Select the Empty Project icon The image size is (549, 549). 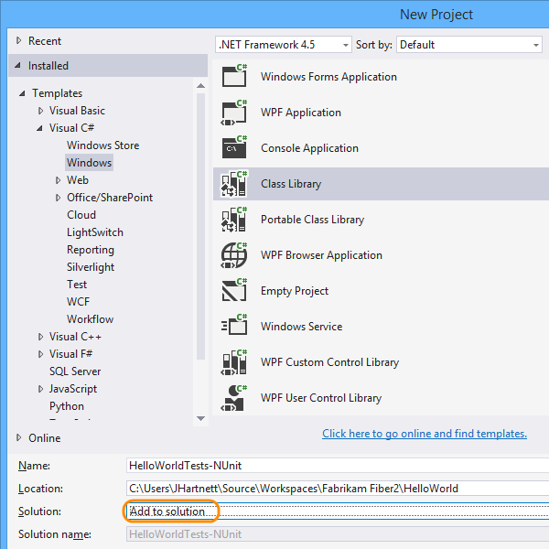point(235,291)
